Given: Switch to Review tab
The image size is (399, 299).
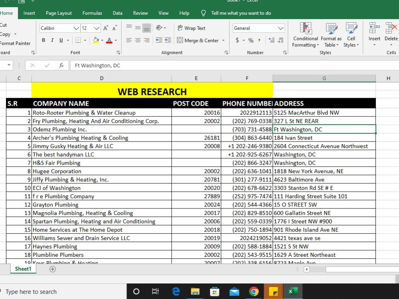Looking at the screenshot, I should [140, 13].
